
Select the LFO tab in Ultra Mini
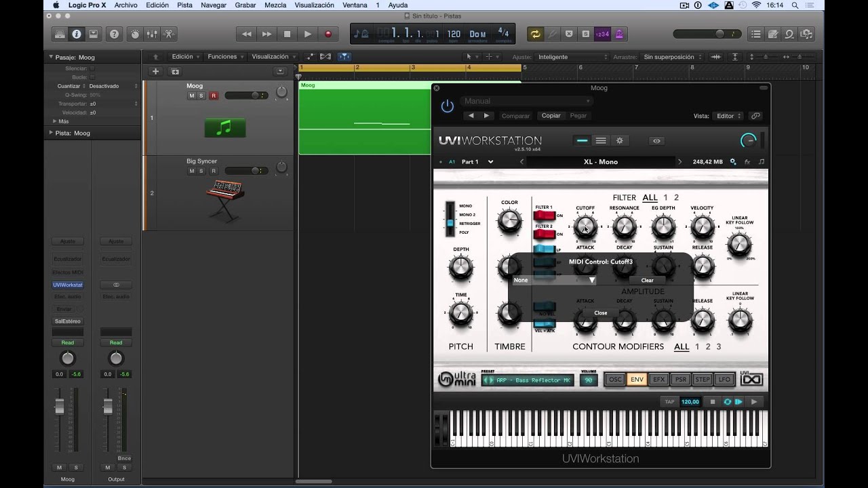pos(724,380)
